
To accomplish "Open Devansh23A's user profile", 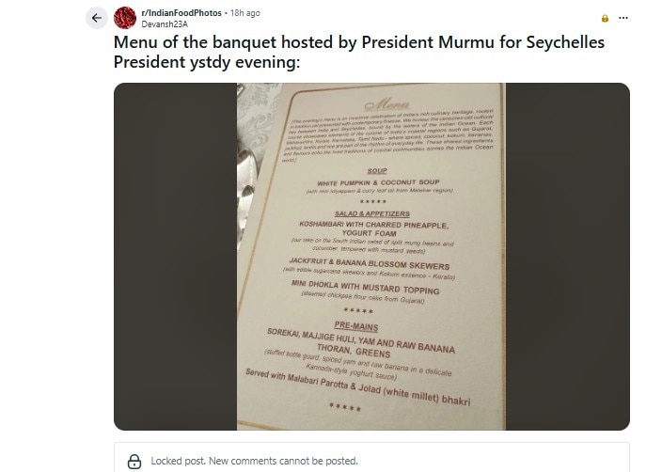I will [162, 24].
